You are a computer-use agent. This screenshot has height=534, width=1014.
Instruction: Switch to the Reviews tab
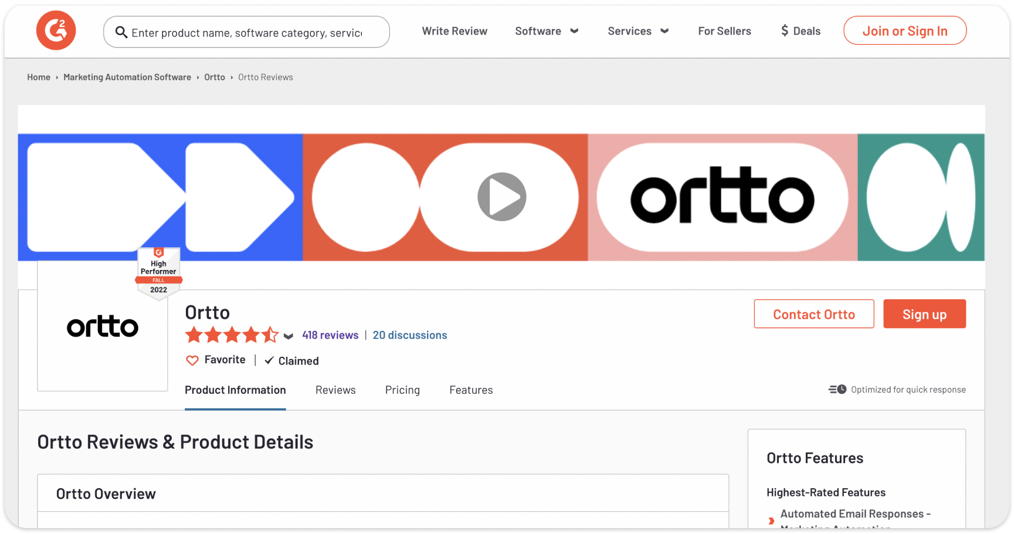point(335,390)
